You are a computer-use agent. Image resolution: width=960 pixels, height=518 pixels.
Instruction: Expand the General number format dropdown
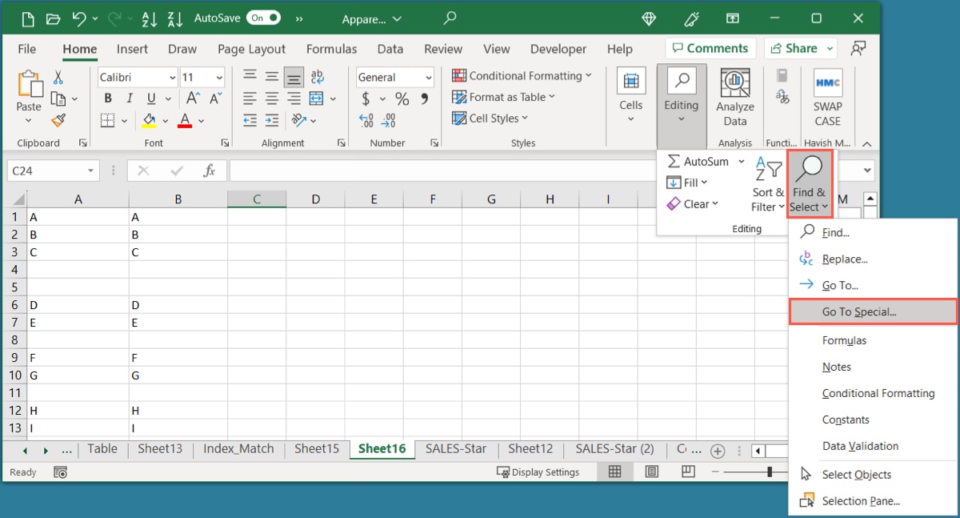click(428, 78)
